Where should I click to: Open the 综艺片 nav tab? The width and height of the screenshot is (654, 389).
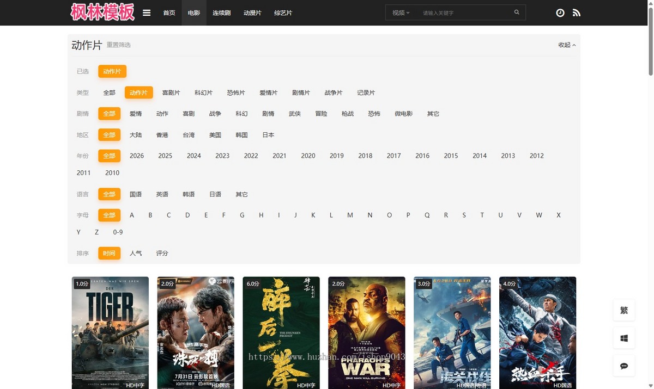click(x=283, y=13)
